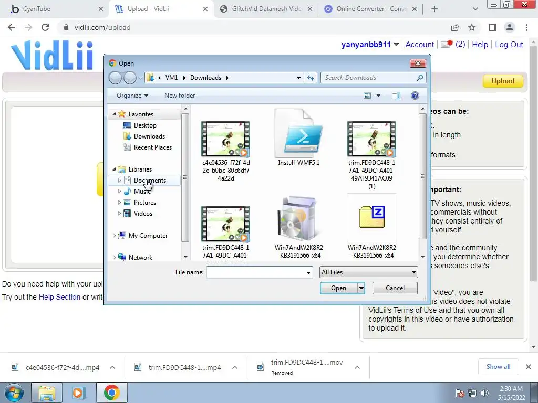The height and width of the screenshot is (403, 538).
Task: Open dialog help with the question mark icon
Action: tap(415, 96)
